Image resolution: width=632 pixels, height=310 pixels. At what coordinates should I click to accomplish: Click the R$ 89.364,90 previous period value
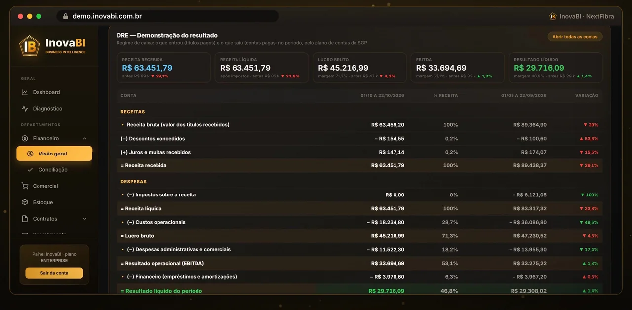tap(530, 125)
